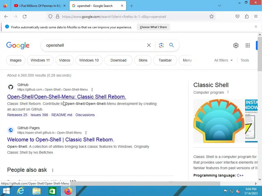Launch Internet Explorer from taskbar

tap(21, 191)
